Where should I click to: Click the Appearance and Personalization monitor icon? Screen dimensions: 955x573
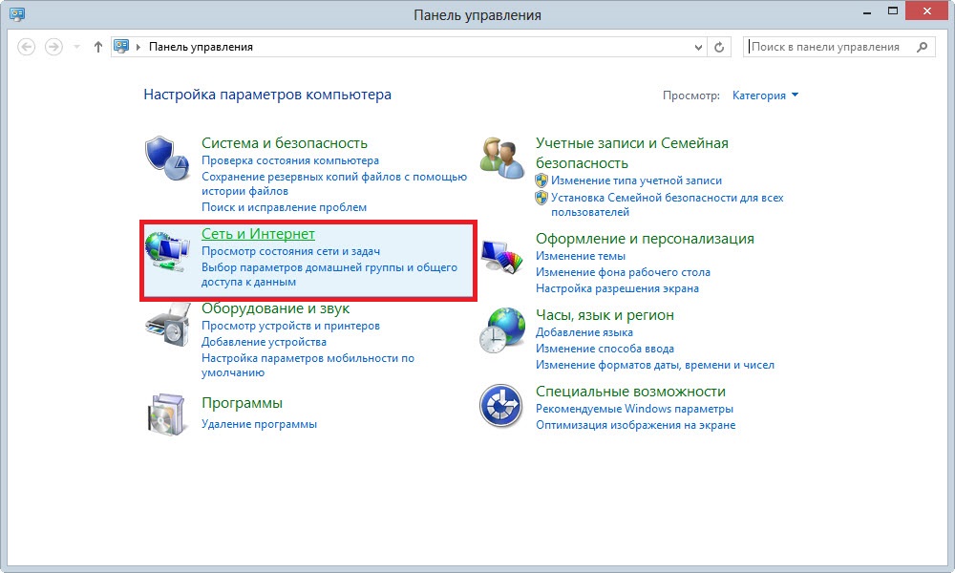pyautogui.click(x=502, y=256)
